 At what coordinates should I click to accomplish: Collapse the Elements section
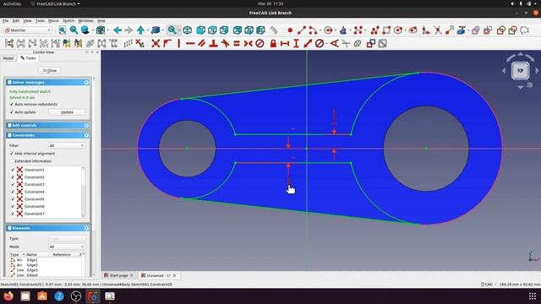pos(86,228)
